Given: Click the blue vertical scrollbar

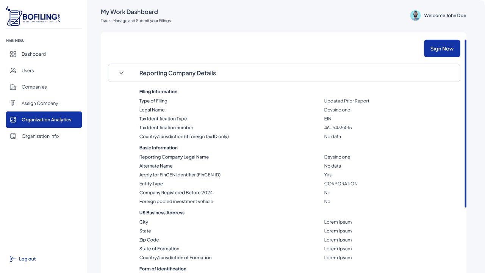Looking at the screenshot, I should (x=465, y=124).
